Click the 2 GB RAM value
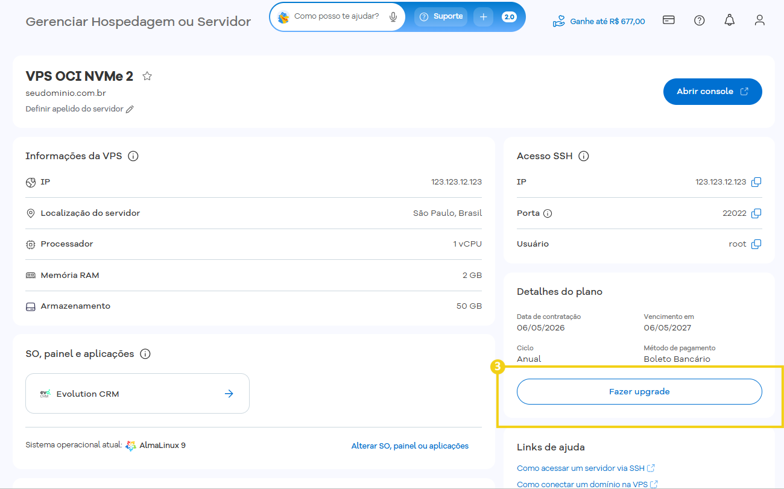The height and width of the screenshot is (489, 784). (x=472, y=276)
